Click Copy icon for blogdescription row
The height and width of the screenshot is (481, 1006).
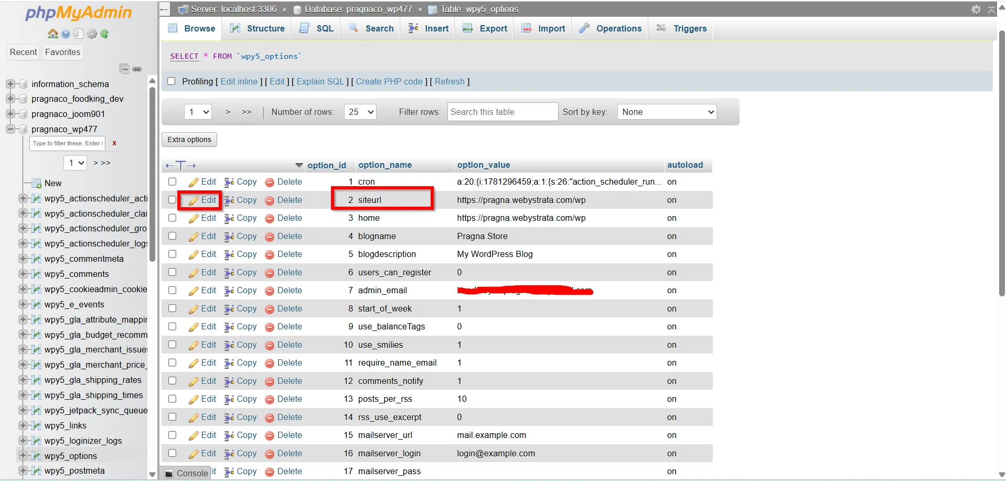(x=229, y=254)
